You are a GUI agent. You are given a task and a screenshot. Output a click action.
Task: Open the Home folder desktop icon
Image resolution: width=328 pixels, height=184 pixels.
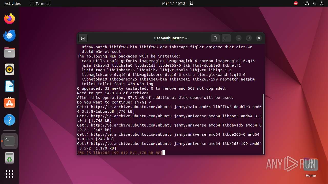click(311, 168)
